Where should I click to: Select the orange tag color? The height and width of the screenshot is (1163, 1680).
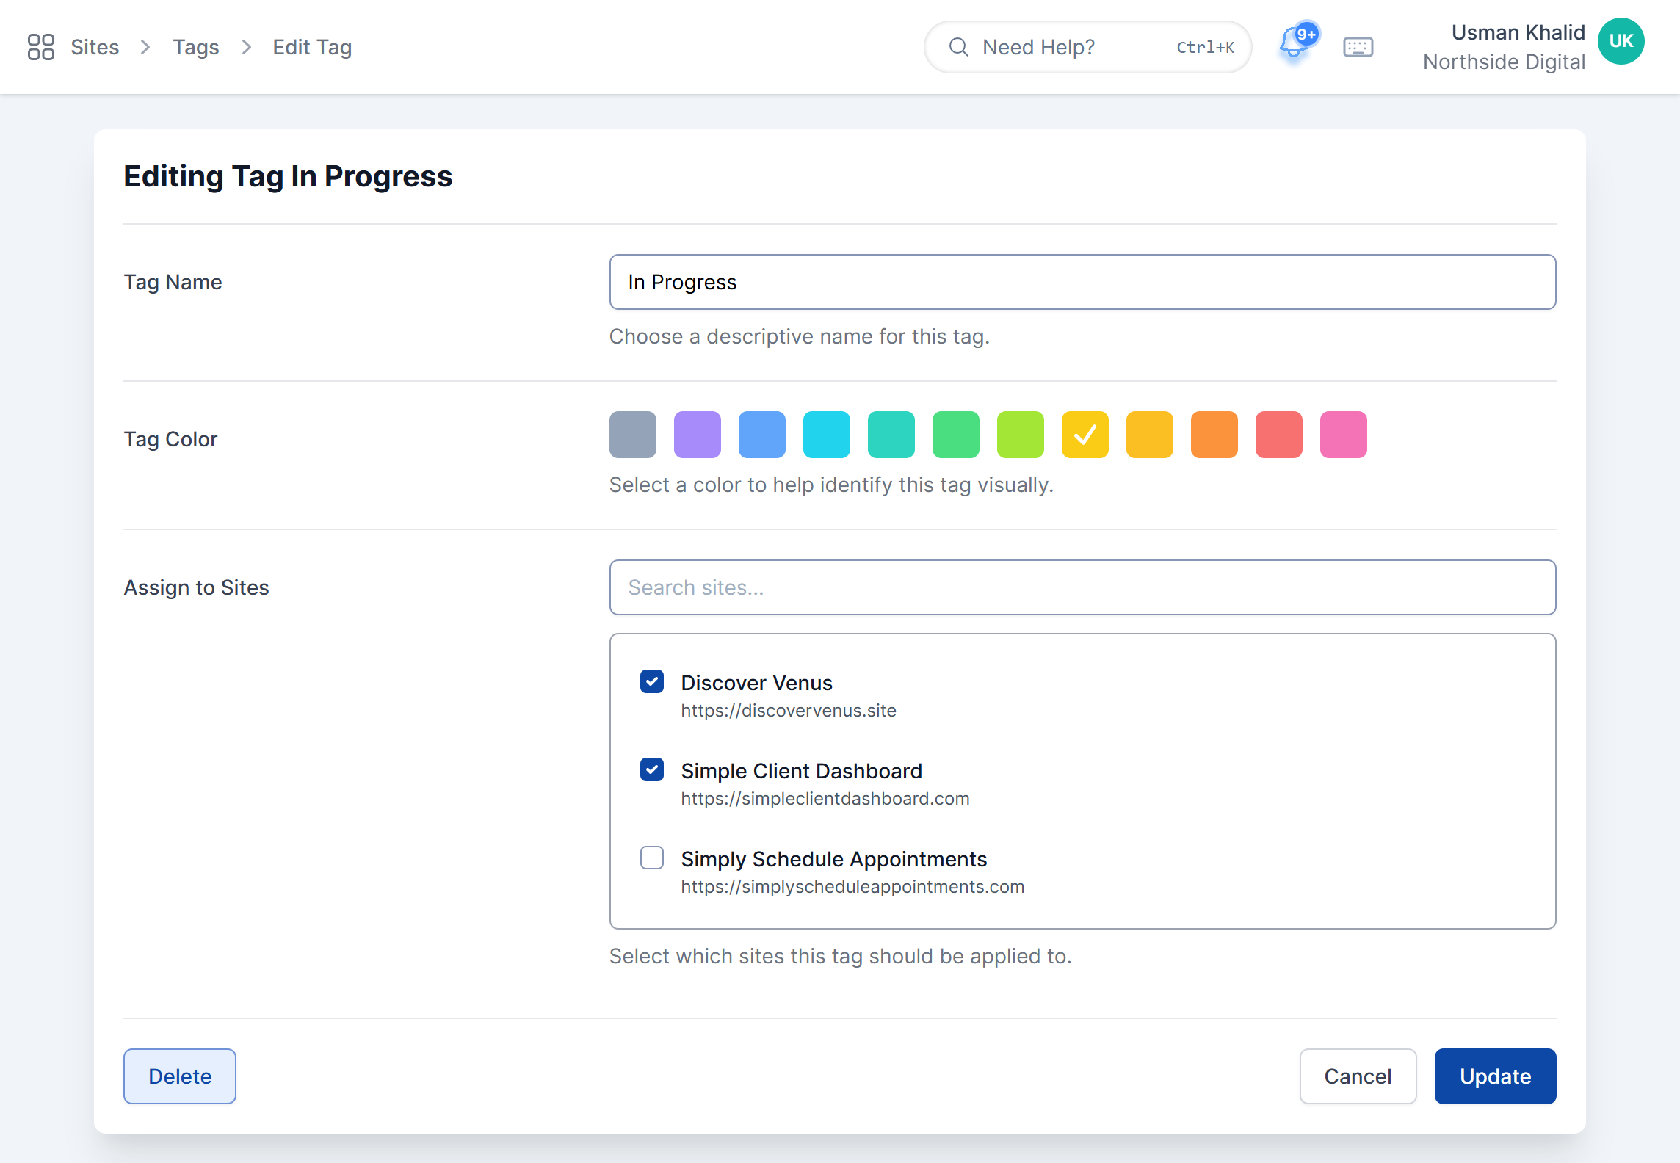click(1214, 435)
